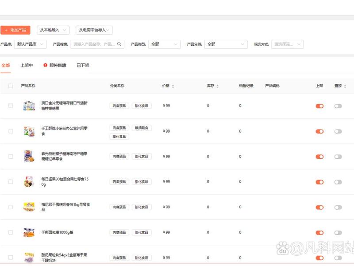Switch to the 已下架 tab
354x266 pixels.
coord(83,65)
